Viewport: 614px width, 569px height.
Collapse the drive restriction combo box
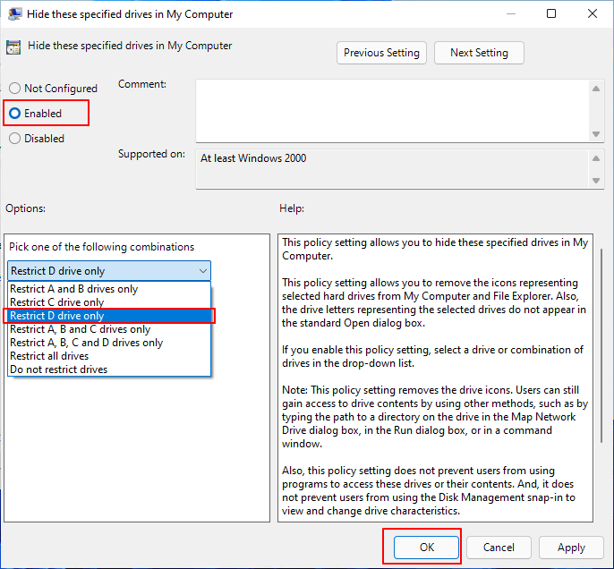[201, 271]
